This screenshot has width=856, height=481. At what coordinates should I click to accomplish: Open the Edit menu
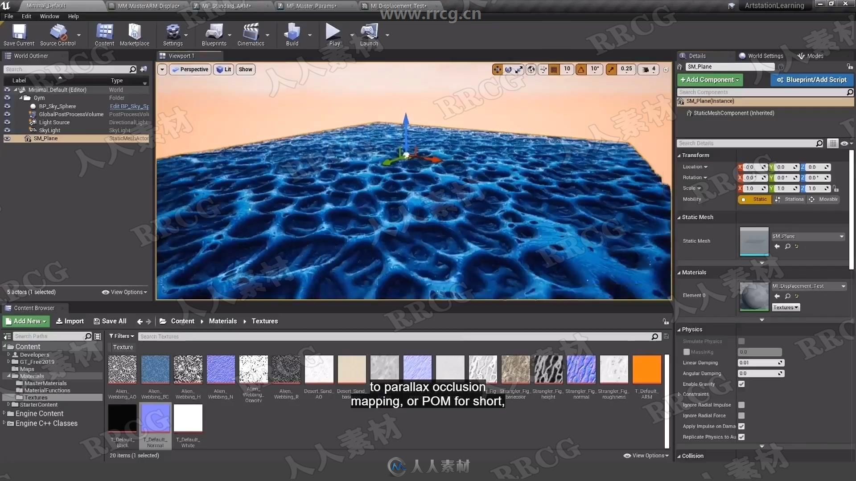click(x=26, y=16)
